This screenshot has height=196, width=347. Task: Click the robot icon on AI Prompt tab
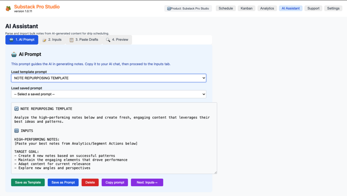(11, 40)
